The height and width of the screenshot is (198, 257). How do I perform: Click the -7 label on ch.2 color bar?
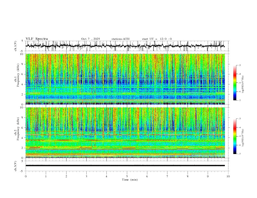239,154
